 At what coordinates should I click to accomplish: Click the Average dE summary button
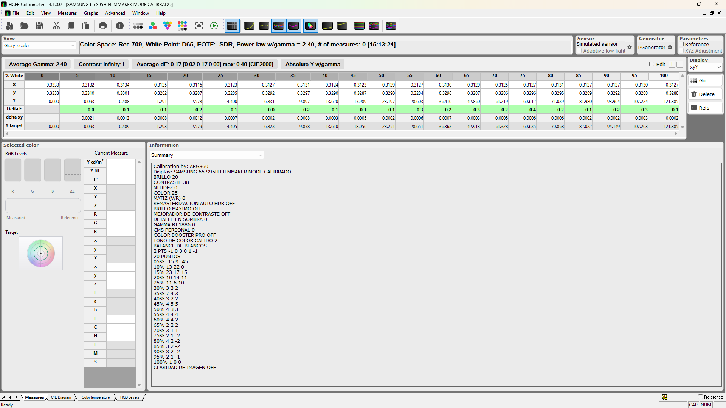click(205, 64)
